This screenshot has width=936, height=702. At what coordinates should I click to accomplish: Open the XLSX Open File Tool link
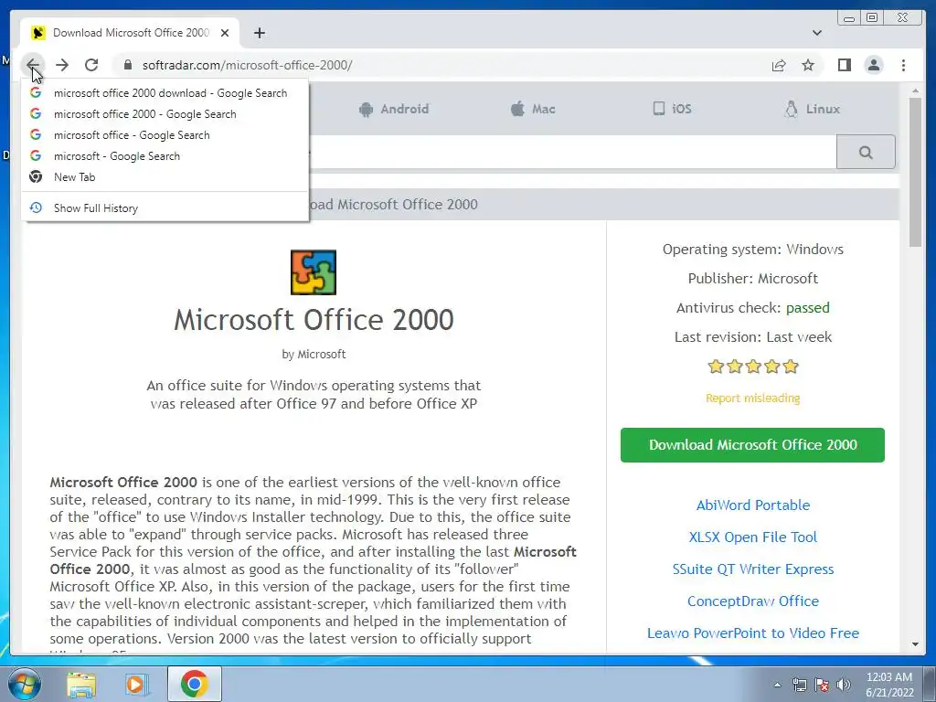[x=753, y=537]
